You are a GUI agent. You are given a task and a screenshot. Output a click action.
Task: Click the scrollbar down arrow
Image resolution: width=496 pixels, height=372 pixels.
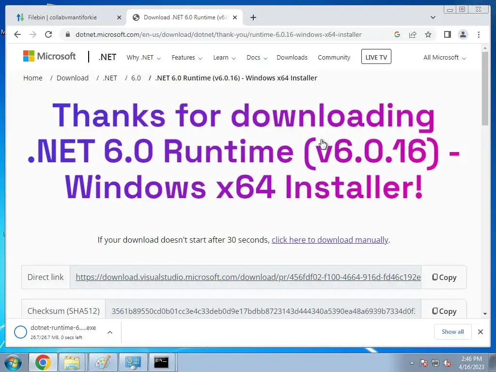485,314
